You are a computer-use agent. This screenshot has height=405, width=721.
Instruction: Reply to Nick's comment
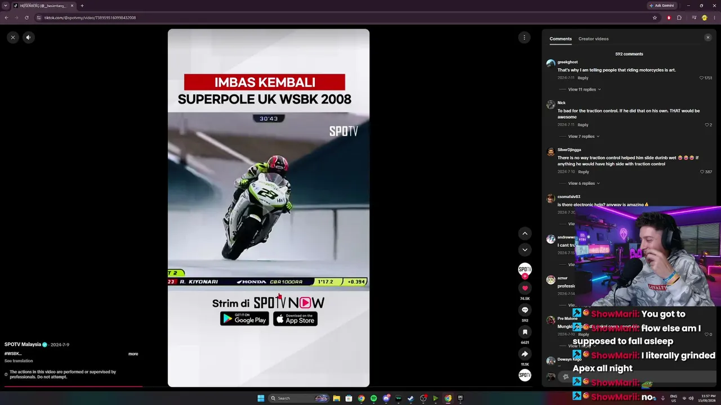[x=583, y=125]
